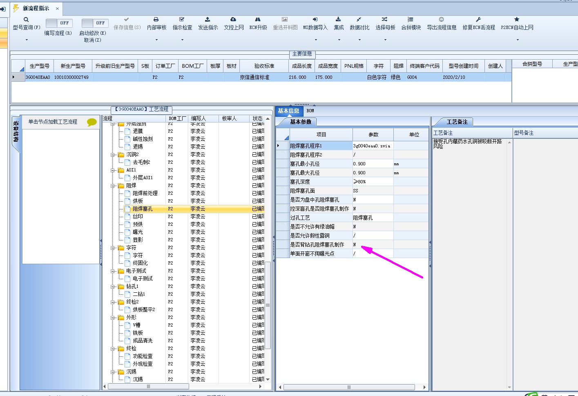Select the 阻焊塞孔 tree node
578x396 pixels.
click(x=143, y=209)
